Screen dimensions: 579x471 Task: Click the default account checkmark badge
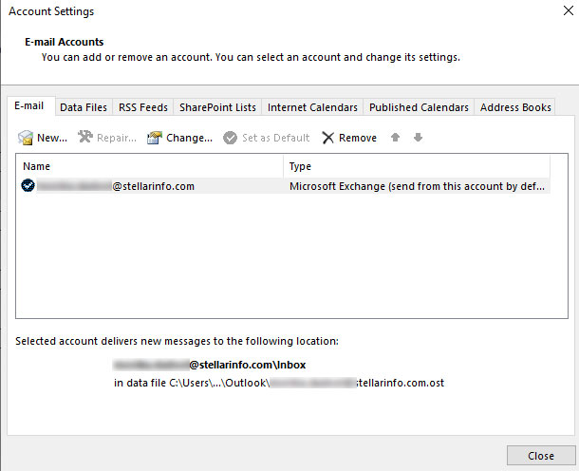pyautogui.click(x=28, y=186)
